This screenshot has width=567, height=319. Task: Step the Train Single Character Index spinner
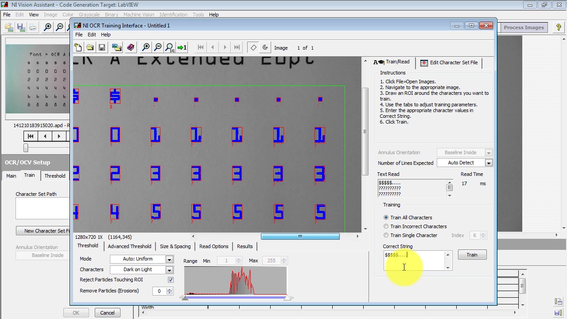483,235
